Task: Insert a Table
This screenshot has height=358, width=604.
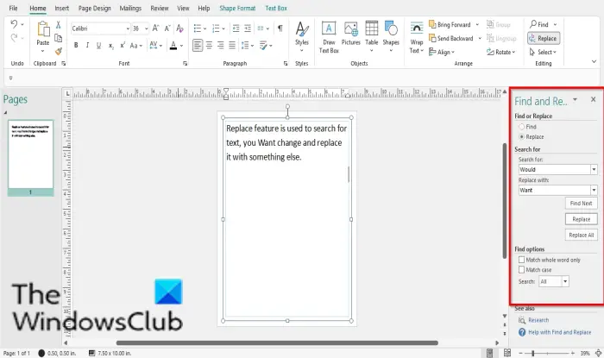Action: pos(371,36)
